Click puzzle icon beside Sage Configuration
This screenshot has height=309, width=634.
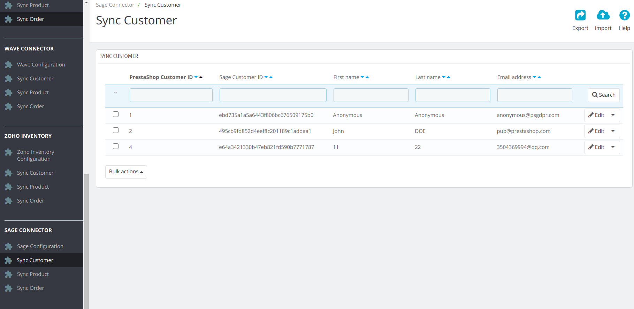[9, 246]
